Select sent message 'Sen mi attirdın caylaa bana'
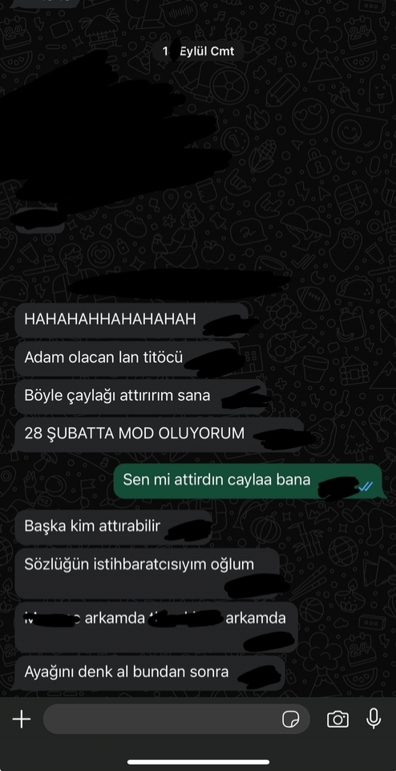396x771 pixels. tap(248, 481)
